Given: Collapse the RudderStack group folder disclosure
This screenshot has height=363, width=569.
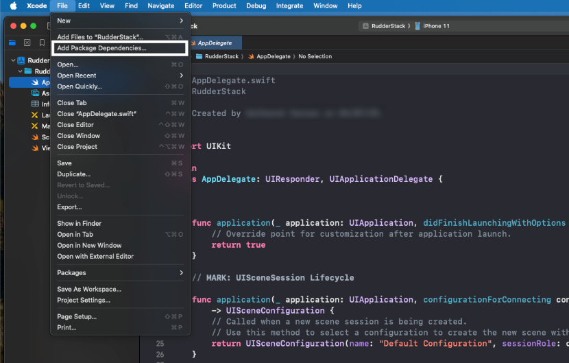Looking at the screenshot, I should (x=21, y=71).
